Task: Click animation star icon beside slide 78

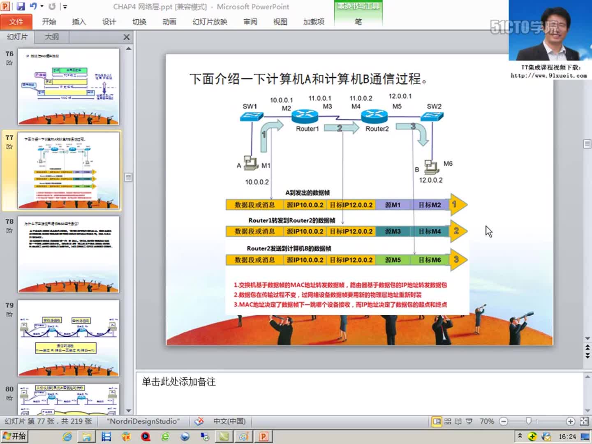Action: tap(9, 231)
